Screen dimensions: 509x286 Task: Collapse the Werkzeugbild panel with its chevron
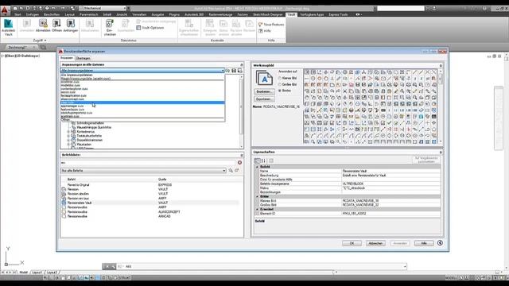pyautogui.click(x=441, y=65)
